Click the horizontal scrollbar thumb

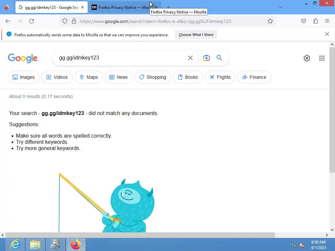pyautogui.click(x=140, y=235)
